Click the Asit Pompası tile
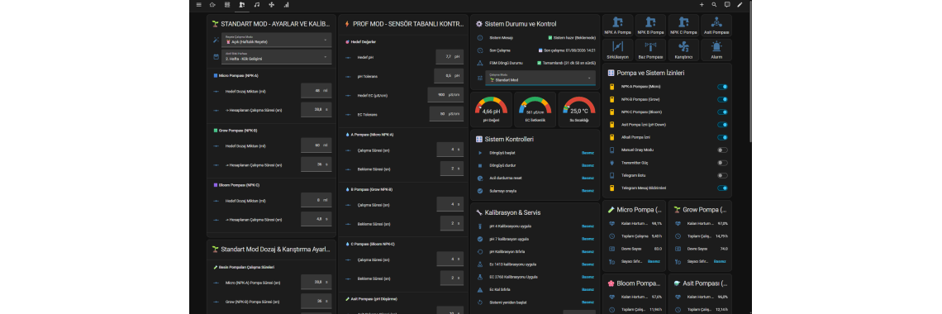Image resolution: width=942 pixels, height=314 pixels. [x=716, y=26]
